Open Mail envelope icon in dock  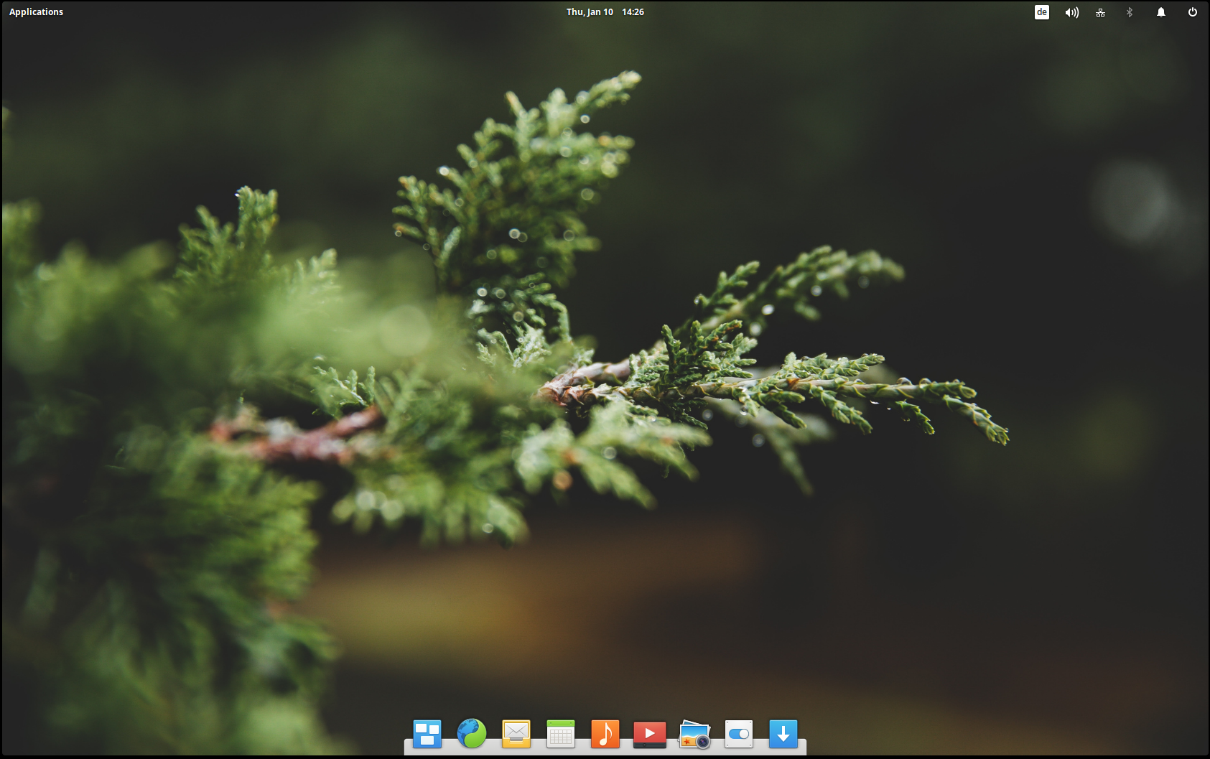point(516,734)
